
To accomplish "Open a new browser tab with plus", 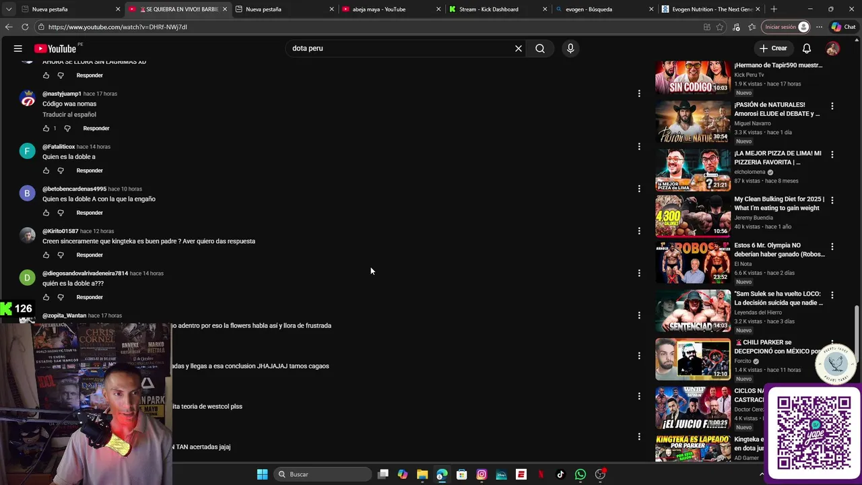I will (774, 9).
